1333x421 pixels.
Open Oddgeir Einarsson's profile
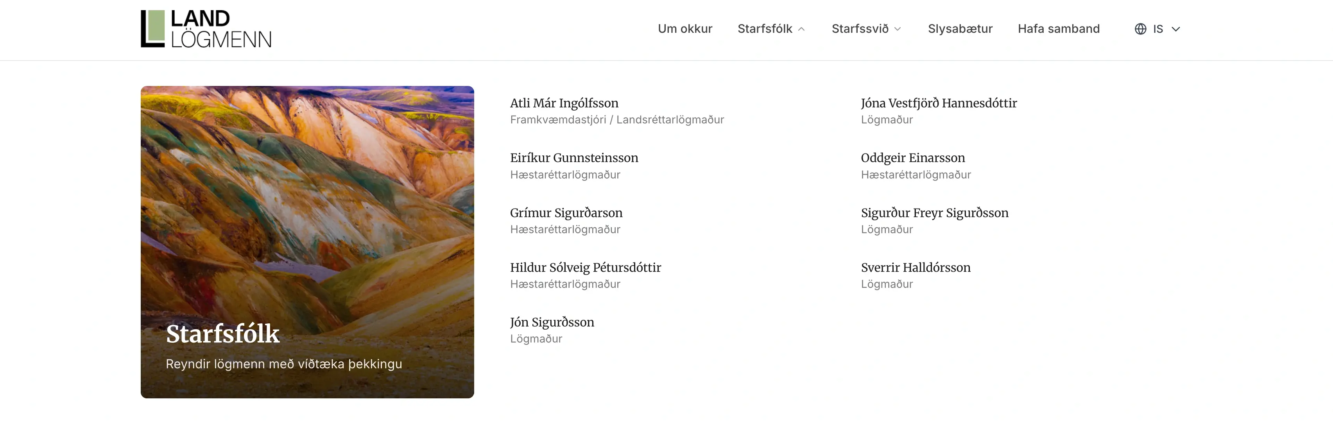click(x=913, y=158)
